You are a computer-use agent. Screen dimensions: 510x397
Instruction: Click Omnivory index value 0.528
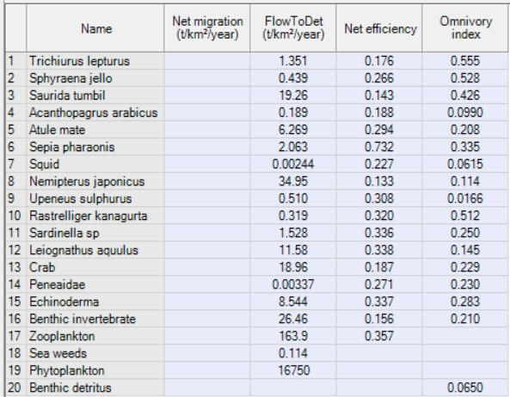[x=465, y=78]
